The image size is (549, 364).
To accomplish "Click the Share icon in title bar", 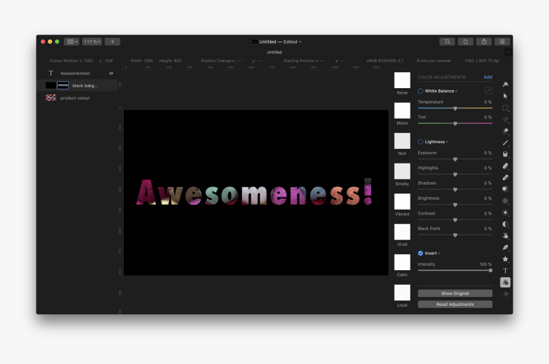I will 484,42.
